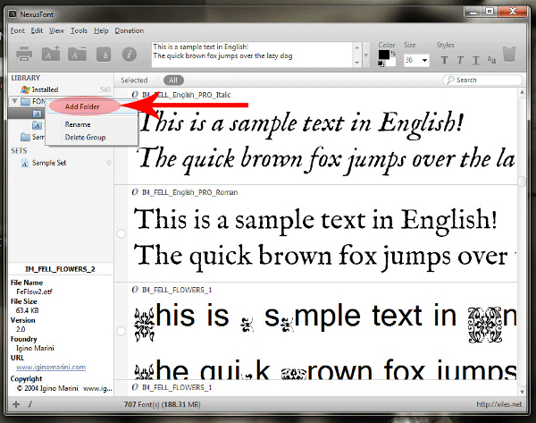The width and height of the screenshot is (536, 423).
Task: Click the add font folder plus icon
Action: 51,54
